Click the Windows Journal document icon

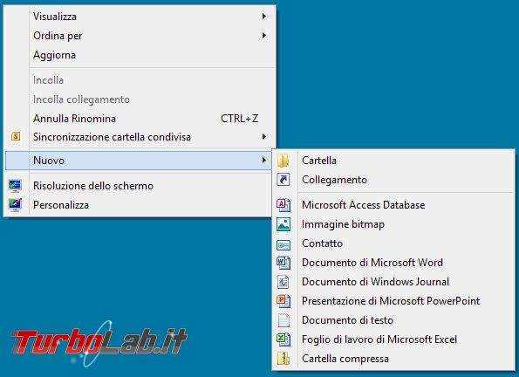(x=283, y=282)
